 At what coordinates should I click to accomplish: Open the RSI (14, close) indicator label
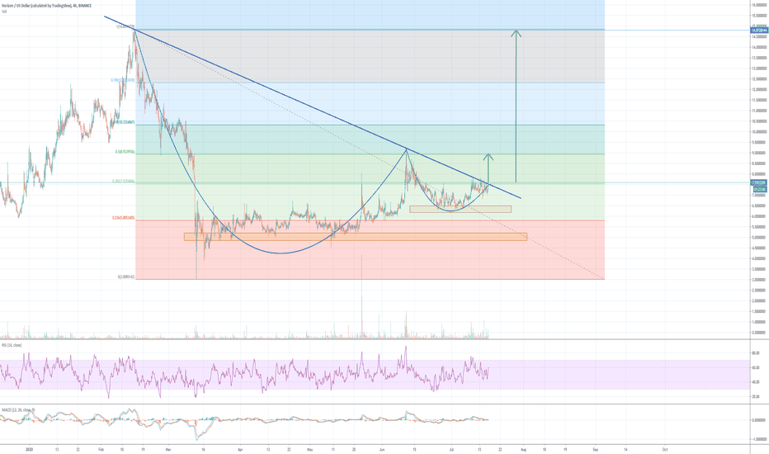(x=12, y=345)
